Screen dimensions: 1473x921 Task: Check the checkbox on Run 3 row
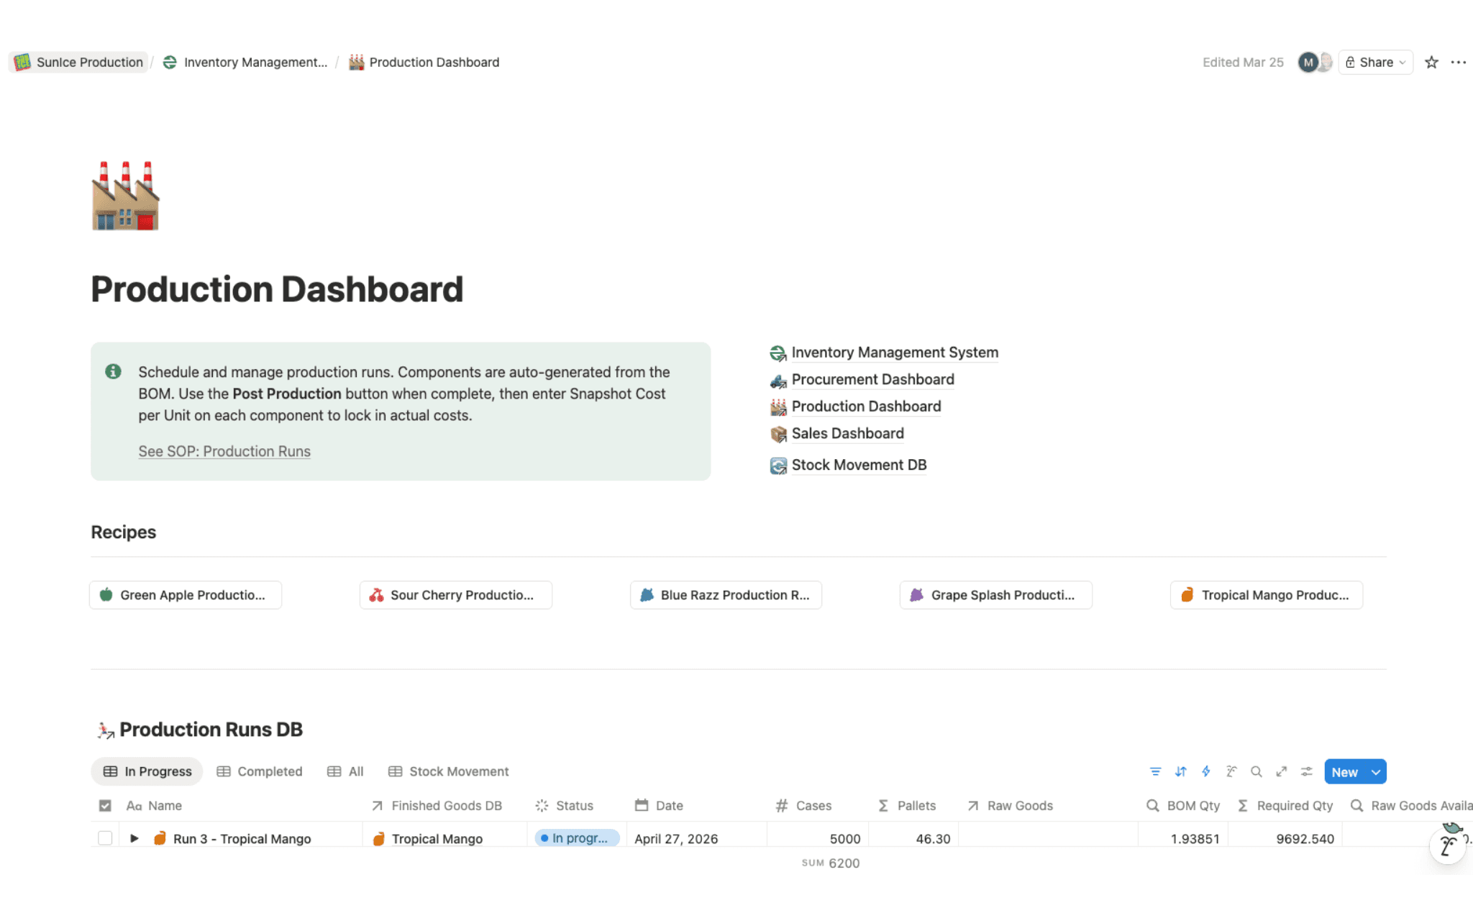point(105,838)
